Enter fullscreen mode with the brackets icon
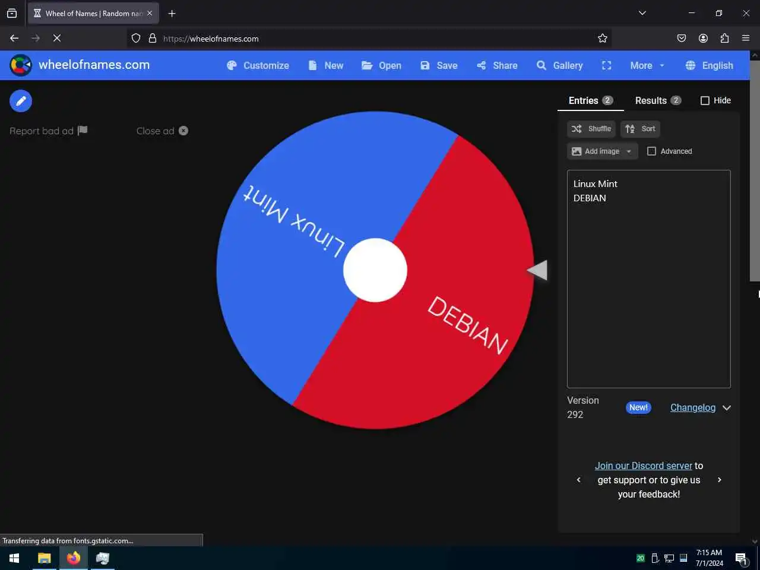760x570 pixels. tap(606, 65)
